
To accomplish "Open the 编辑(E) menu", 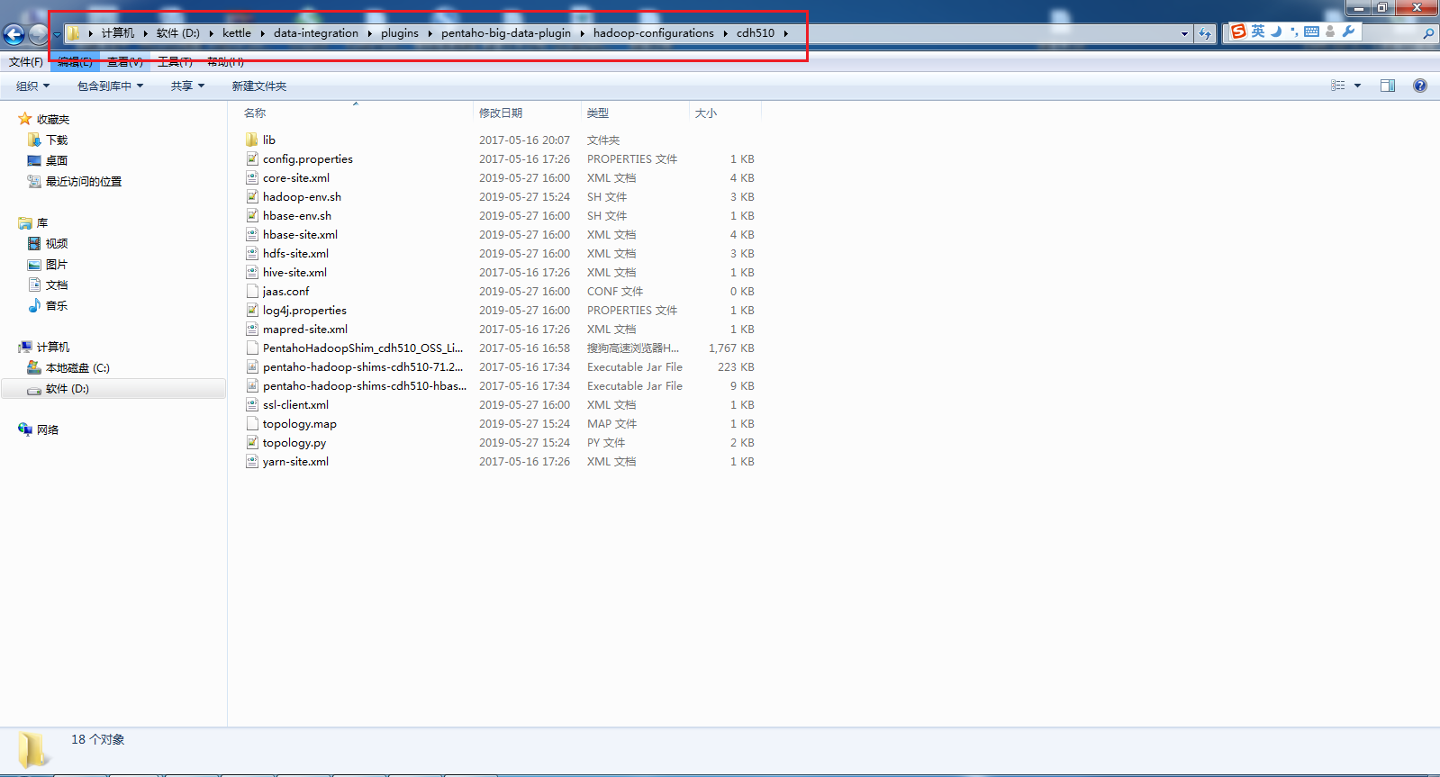I will coord(75,62).
